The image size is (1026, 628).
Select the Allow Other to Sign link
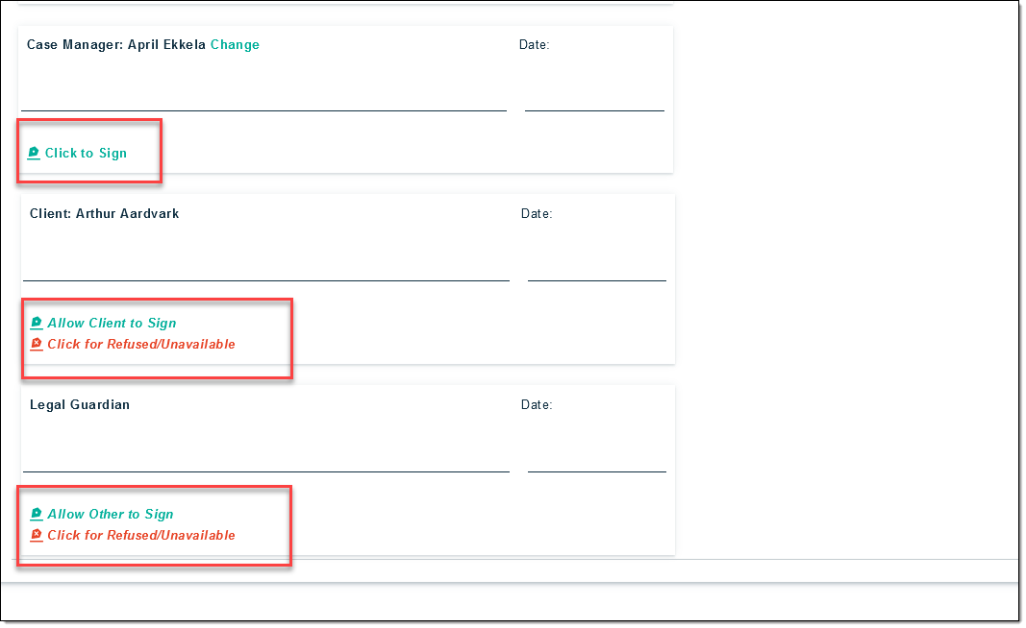[111, 515]
